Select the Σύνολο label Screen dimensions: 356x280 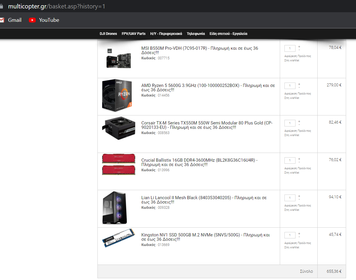(x=307, y=272)
